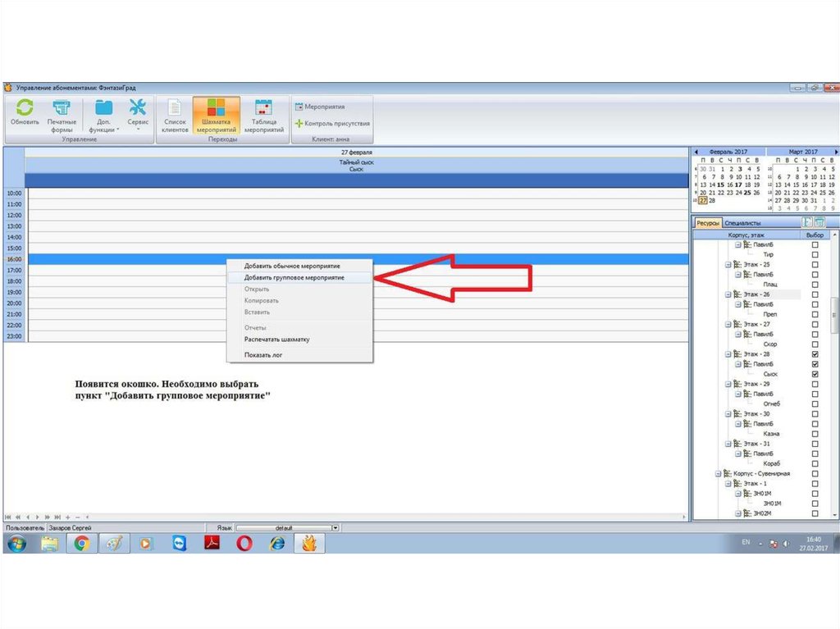Switch to the Специалисты tab
Viewport: 840px width, 629px height.
[742, 223]
